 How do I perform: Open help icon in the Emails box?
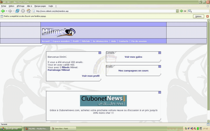[160, 66]
